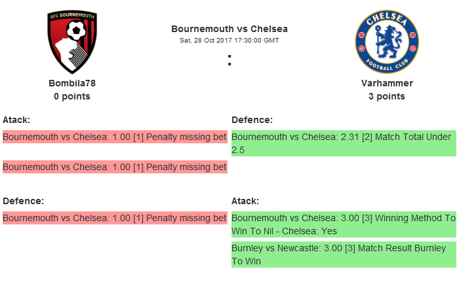Click the Sat, 28 Oct 2017 match date

(229, 40)
